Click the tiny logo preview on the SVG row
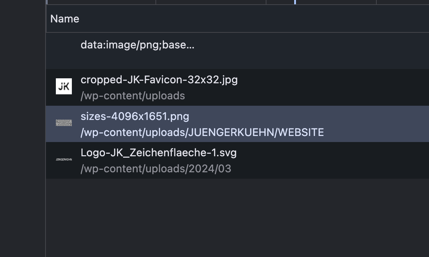The width and height of the screenshot is (429, 257). [x=64, y=160]
